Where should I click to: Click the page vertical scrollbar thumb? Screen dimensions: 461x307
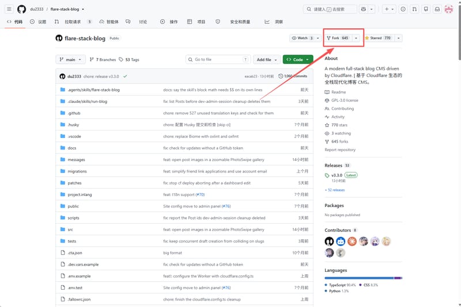coord(459,33)
